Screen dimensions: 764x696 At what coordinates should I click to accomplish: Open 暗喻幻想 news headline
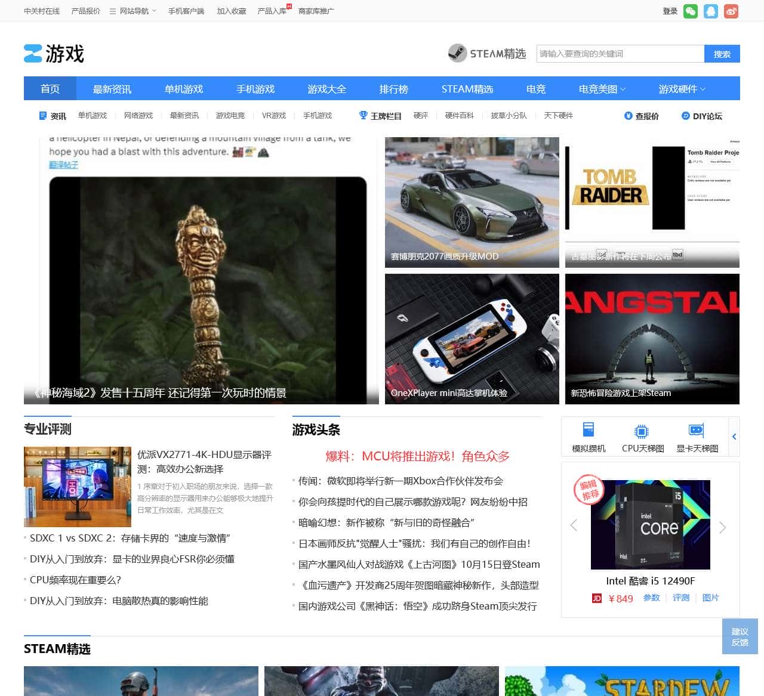click(x=386, y=523)
